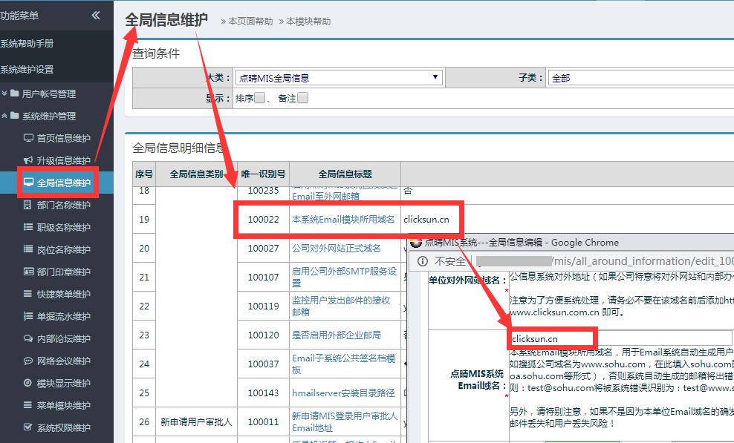Click the monitor icon beside 首页信息维护
The height and width of the screenshot is (443, 734).
pyautogui.click(x=28, y=138)
